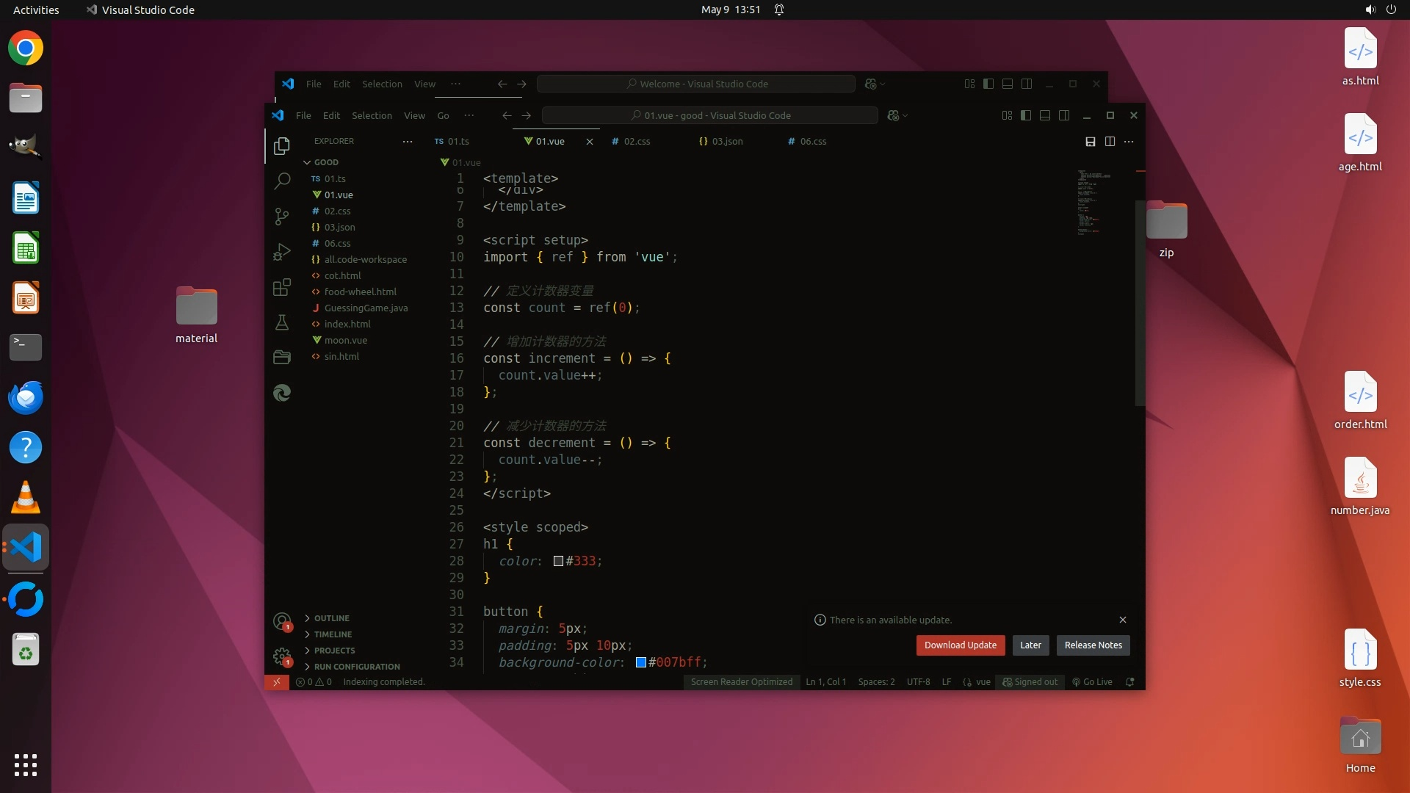The image size is (1410, 793).
Task: Click the #007bff blue color swatch
Action: [x=640, y=662]
